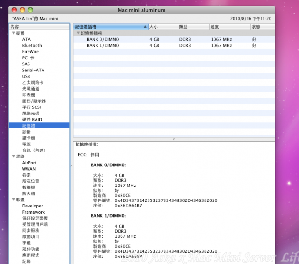Select the BANK 1/DIMM0 row

[x=174, y=45]
